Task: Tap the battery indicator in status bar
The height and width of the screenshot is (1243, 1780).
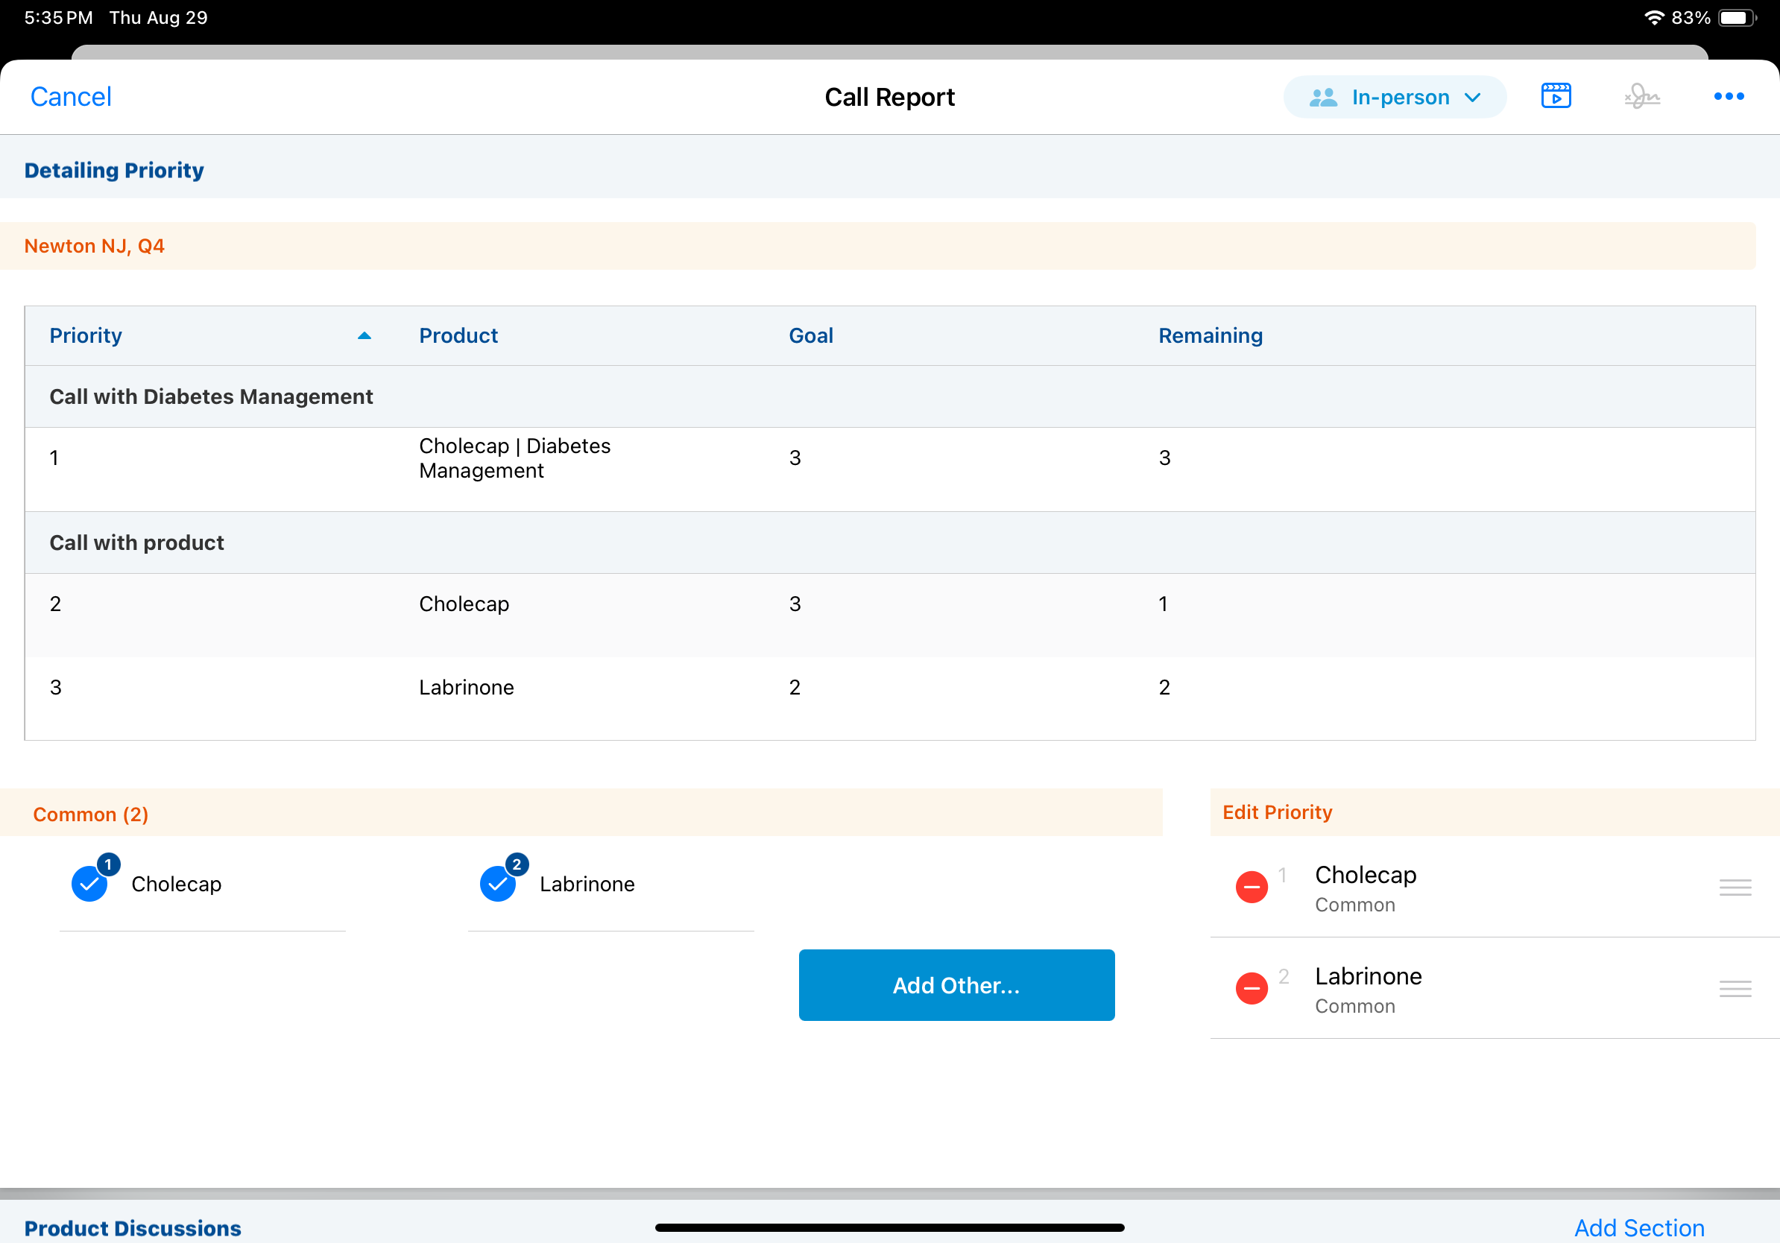Action: (1737, 18)
